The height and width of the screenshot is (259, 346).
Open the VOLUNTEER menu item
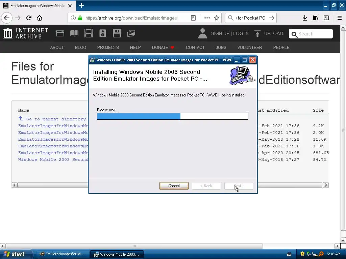pos(250,47)
